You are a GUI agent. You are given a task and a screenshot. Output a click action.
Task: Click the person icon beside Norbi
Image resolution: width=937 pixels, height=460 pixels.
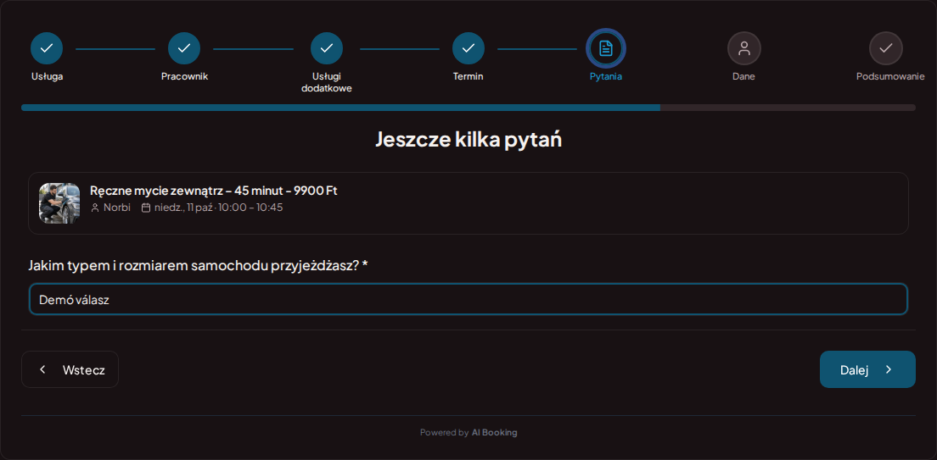coord(94,208)
